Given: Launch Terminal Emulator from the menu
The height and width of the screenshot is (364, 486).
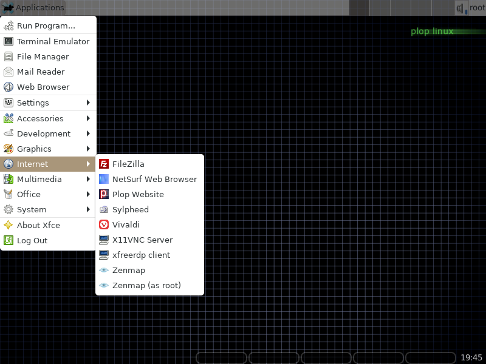Looking at the screenshot, I should click(x=48, y=41).
